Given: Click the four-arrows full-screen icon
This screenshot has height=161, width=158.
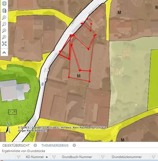Looking at the screenshot, I should tap(4, 44).
